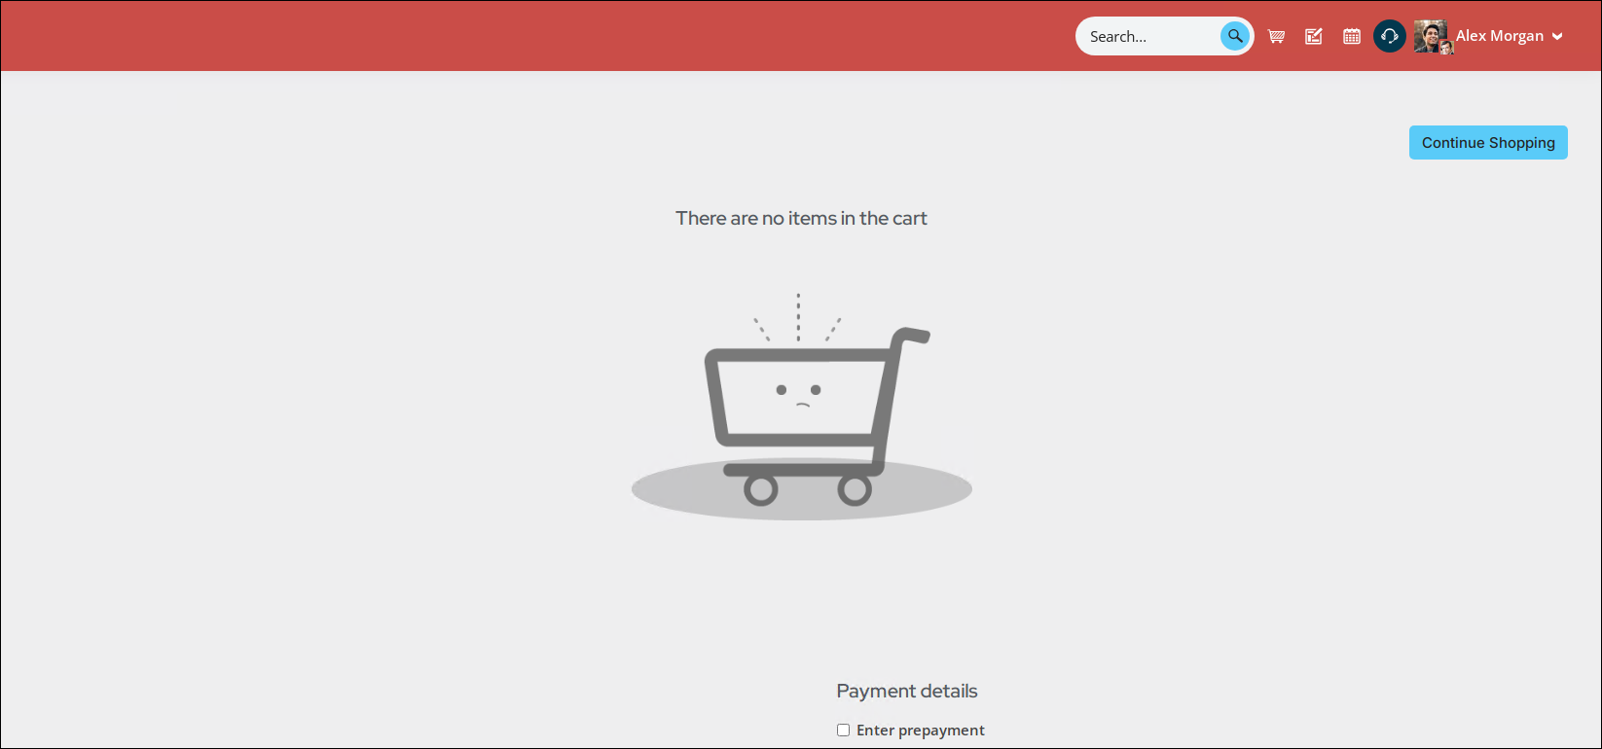Open the edit form icon in header
The height and width of the screenshot is (749, 1602).
coord(1314,36)
